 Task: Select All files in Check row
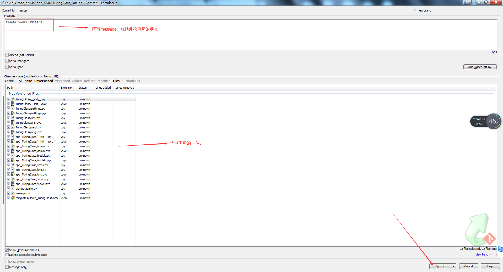(20, 81)
